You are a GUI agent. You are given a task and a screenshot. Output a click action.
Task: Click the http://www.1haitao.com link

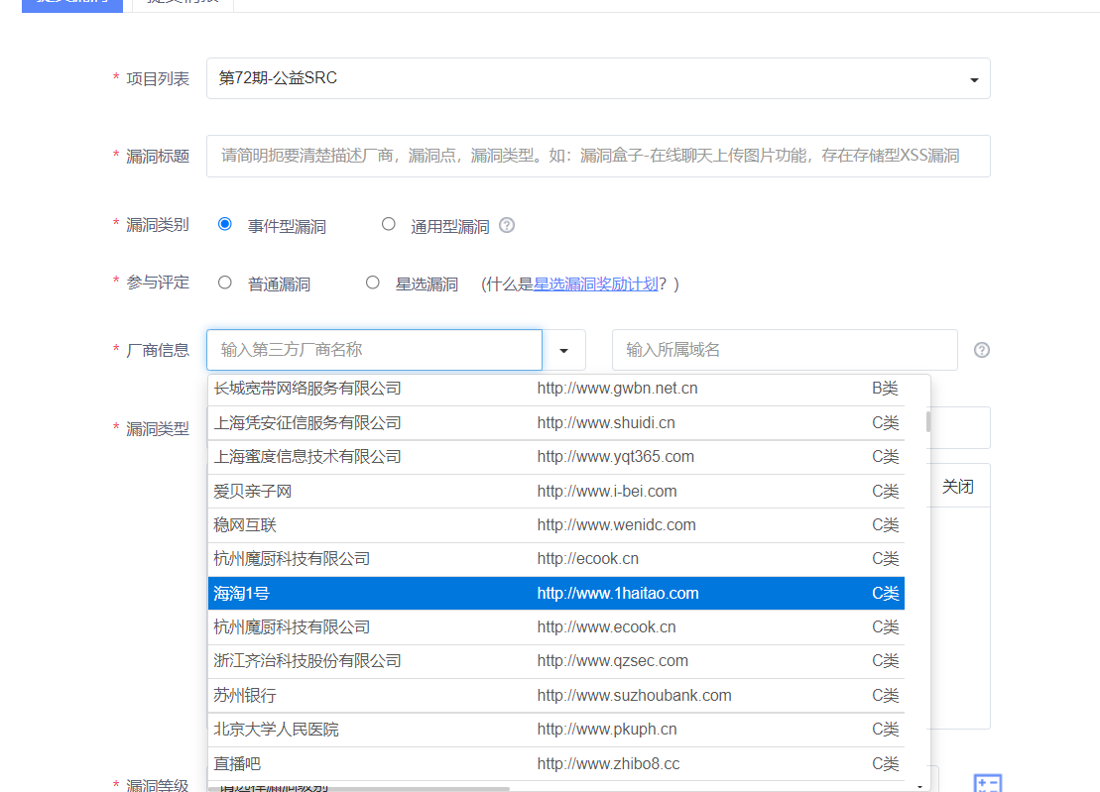pyautogui.click(x=617, y=592)
